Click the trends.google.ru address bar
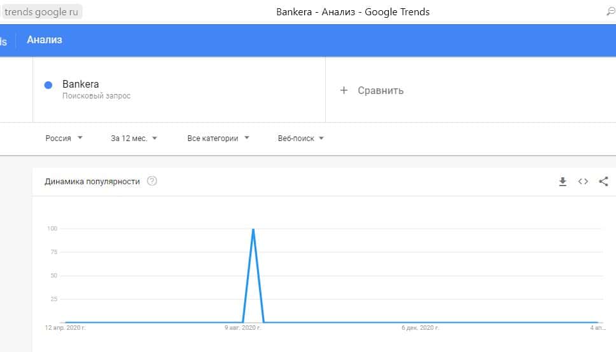616x352 pixels. pos(43,12)
